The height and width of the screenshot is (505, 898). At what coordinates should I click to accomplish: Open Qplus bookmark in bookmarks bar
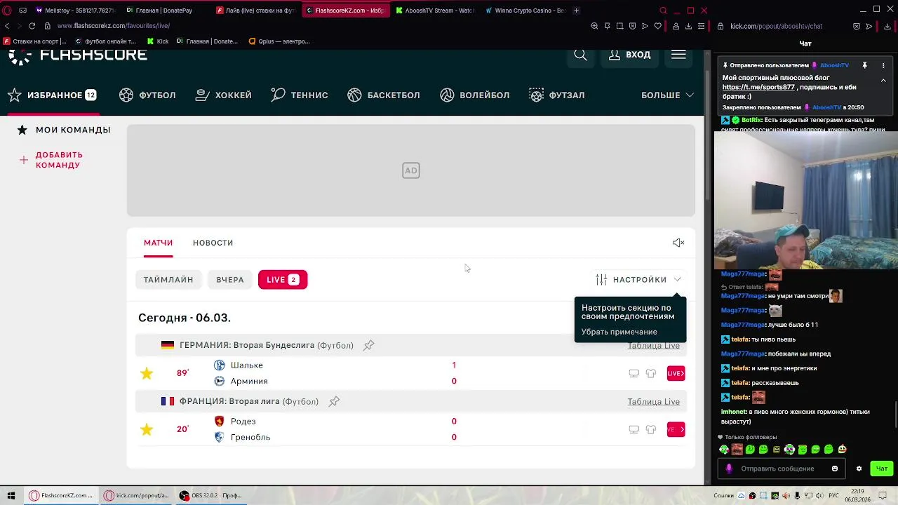point(279,41)
